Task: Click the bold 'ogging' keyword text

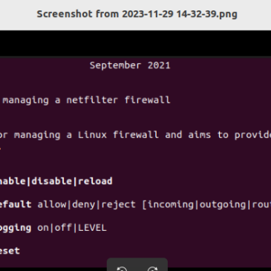Action: (16, 228)
